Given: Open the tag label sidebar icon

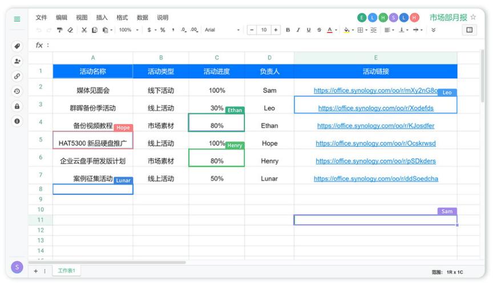Looking at the screenshot, I should (x=17, y=46).
